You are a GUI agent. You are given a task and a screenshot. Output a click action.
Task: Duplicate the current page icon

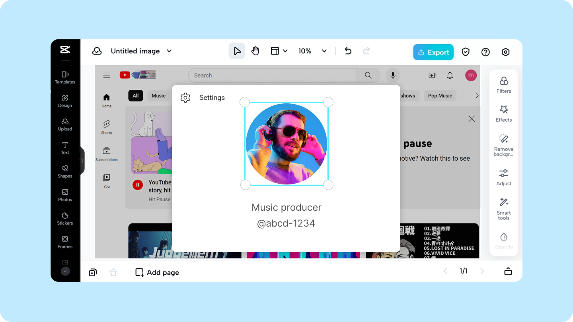point(93,272)
